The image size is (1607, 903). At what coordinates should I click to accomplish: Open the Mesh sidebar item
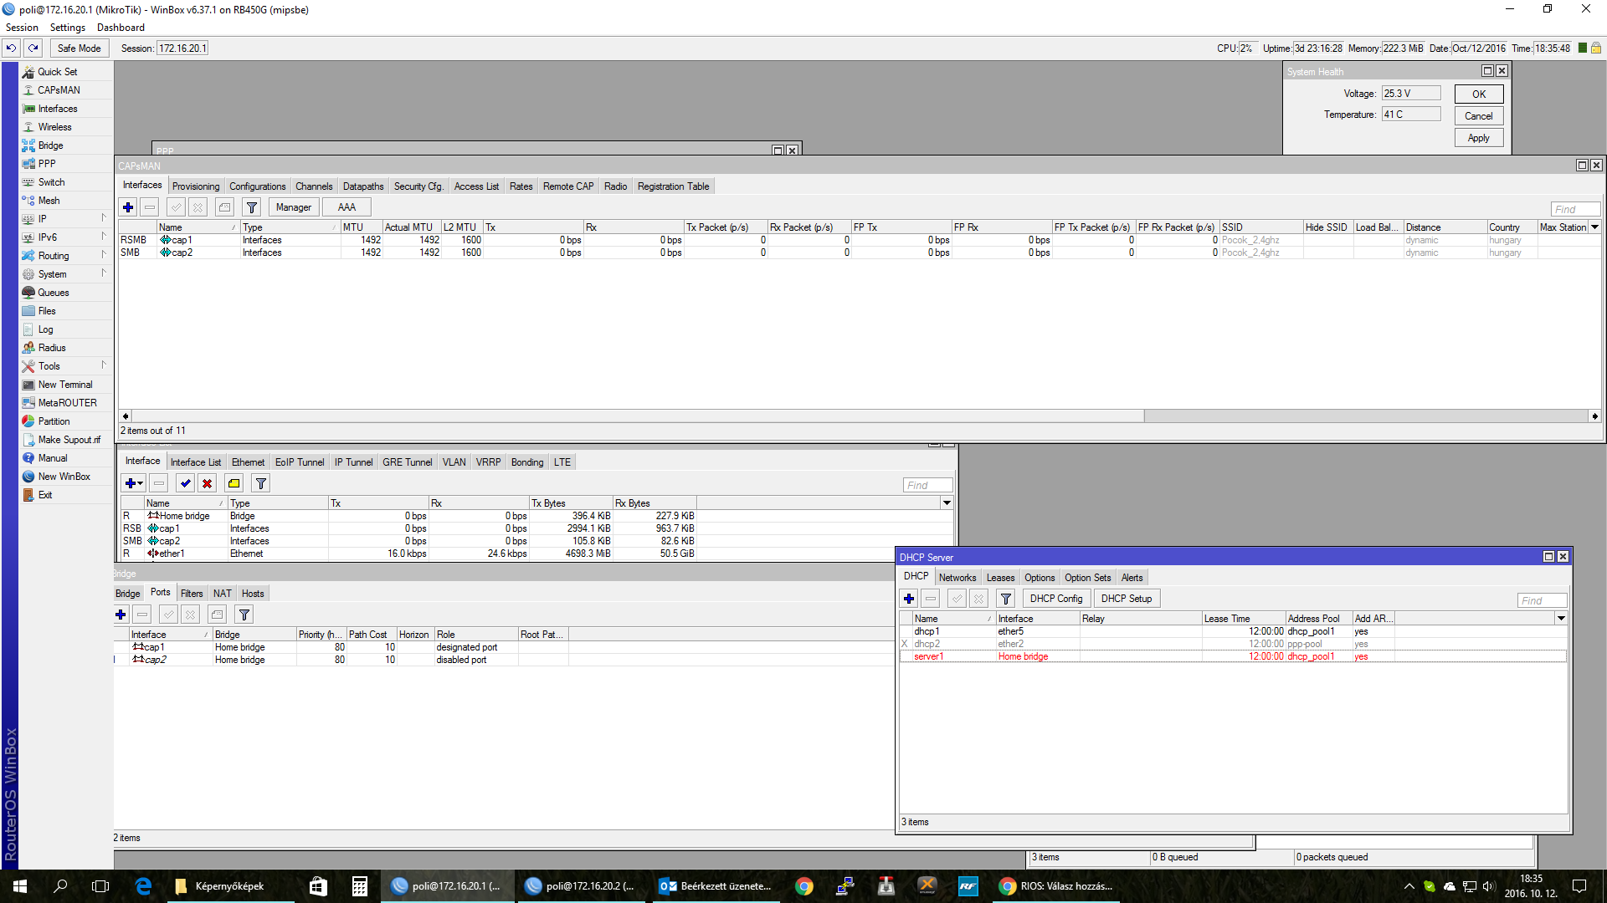(49, 201)
